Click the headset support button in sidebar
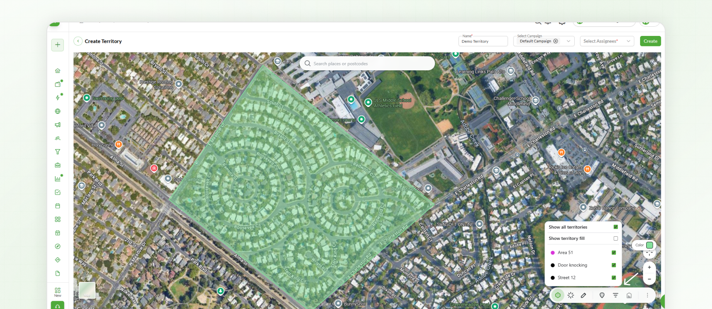 [x=58, y=306]
